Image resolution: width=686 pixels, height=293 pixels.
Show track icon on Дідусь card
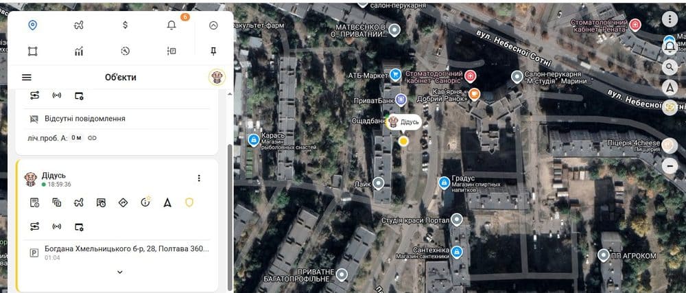(x=79, y=202)
